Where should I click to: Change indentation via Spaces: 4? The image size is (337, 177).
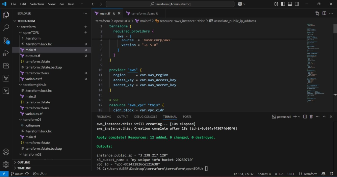coord(264,174)
